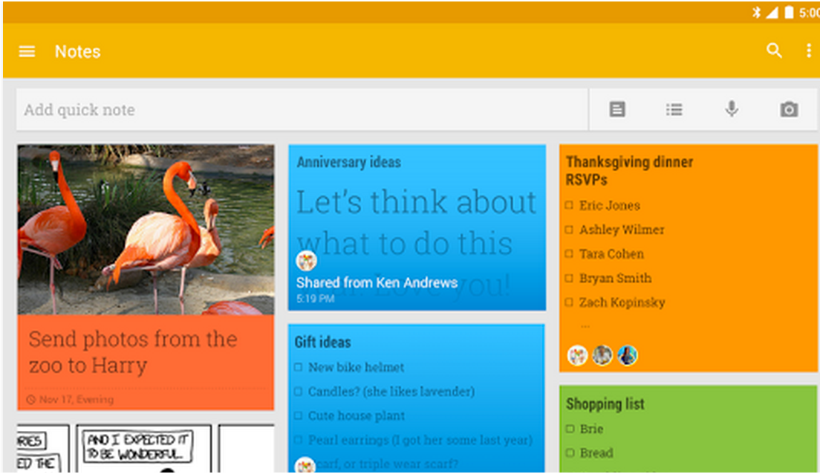Viewport: 820px width, 474px height.
Task: Check the Pearl earrings item
Action: 298,440
